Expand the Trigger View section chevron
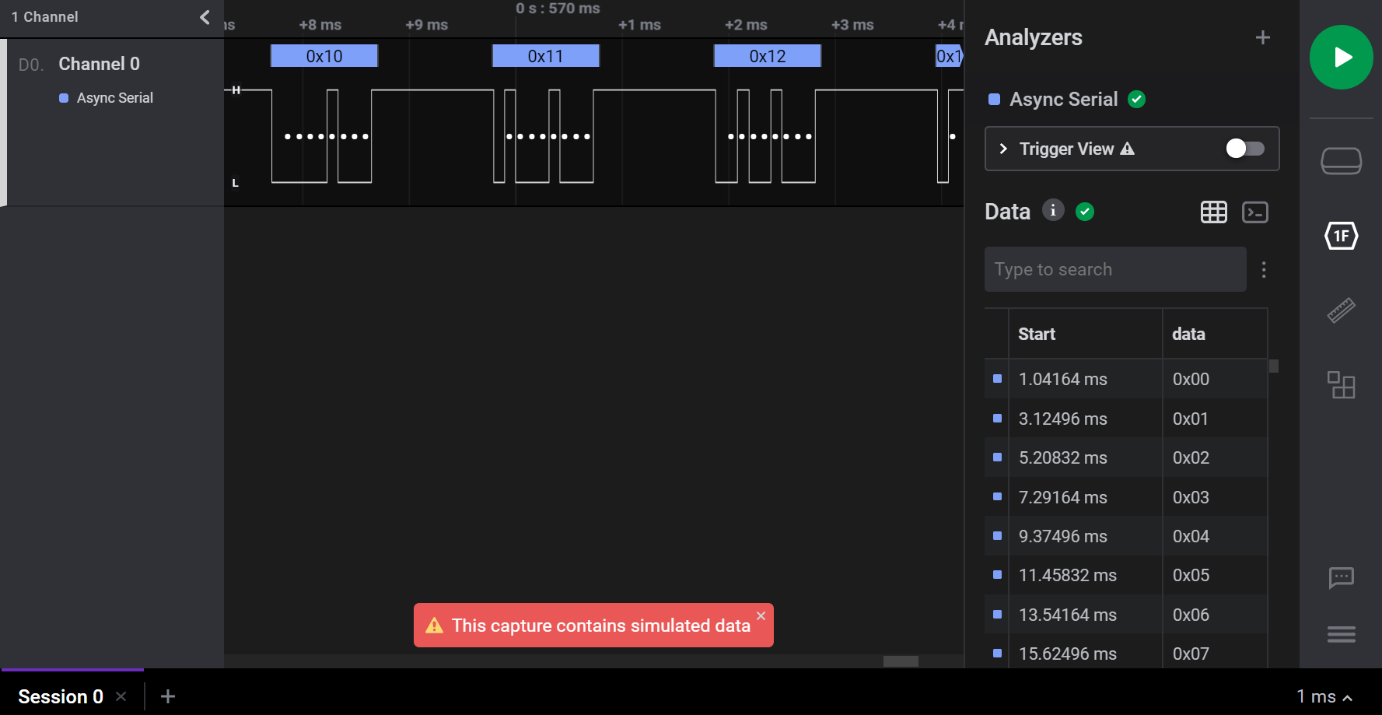 (x=1002, y=149)
